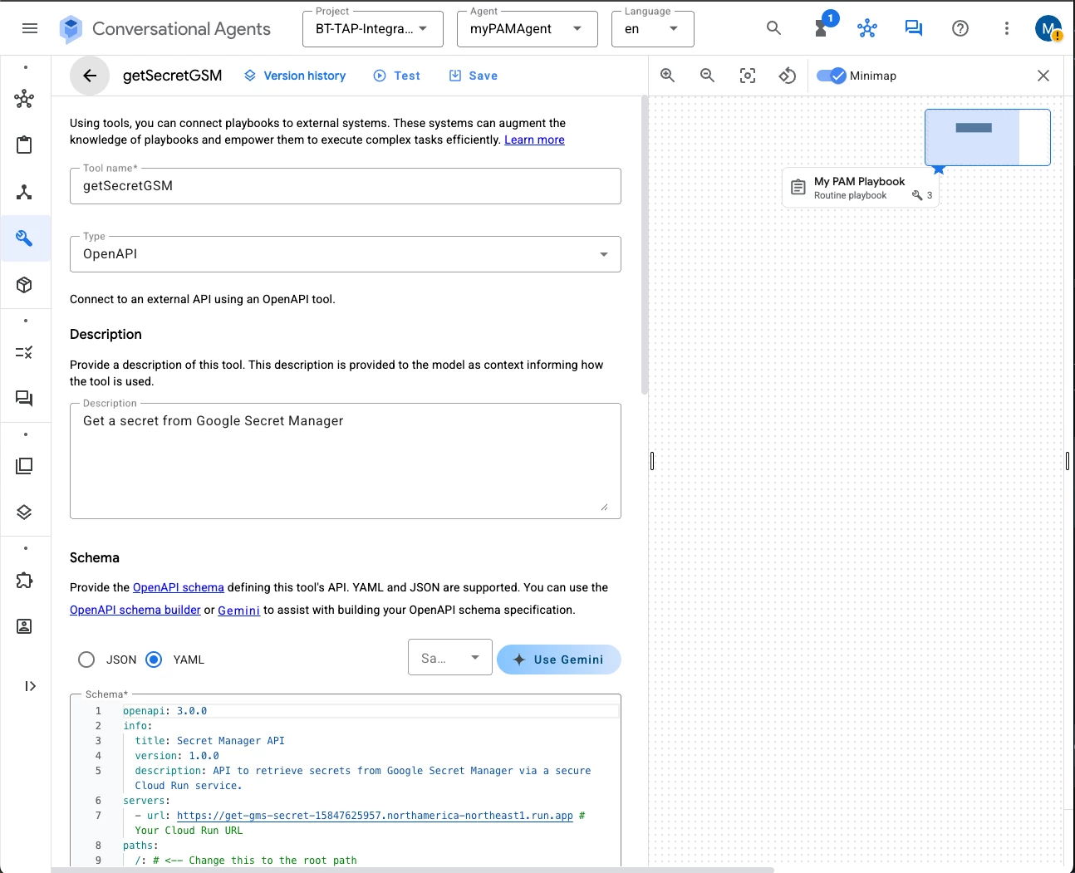Screen dimensions: 1075x873
Task: Click the Schema section heading
Action: point(95,557)
